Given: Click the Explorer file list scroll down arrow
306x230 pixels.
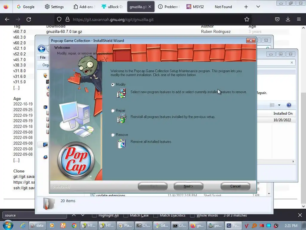Looking at the screenshot, I should point(269,194).
